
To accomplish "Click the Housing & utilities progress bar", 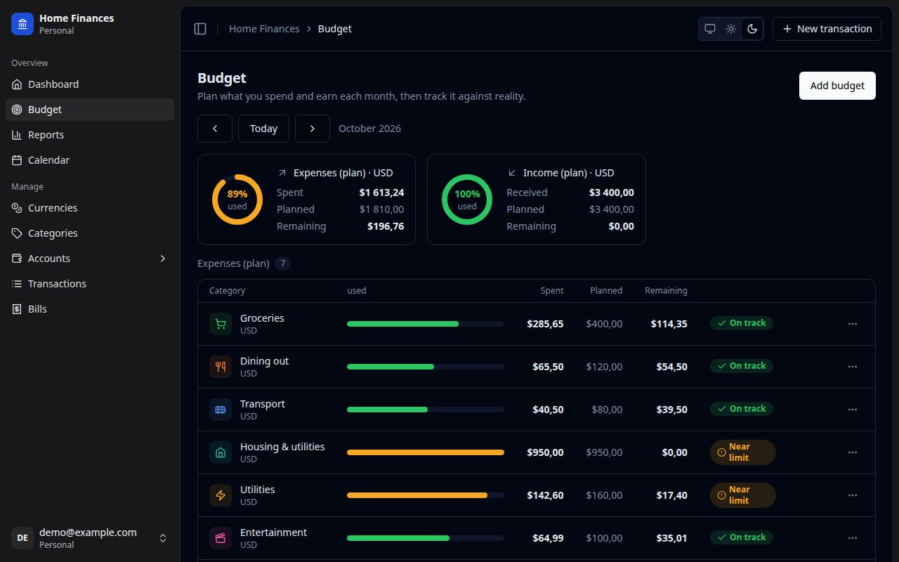I will coord(426,452).
